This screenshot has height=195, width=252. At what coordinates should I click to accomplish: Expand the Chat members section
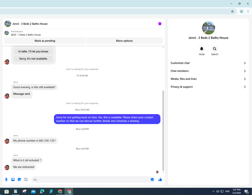208,71
